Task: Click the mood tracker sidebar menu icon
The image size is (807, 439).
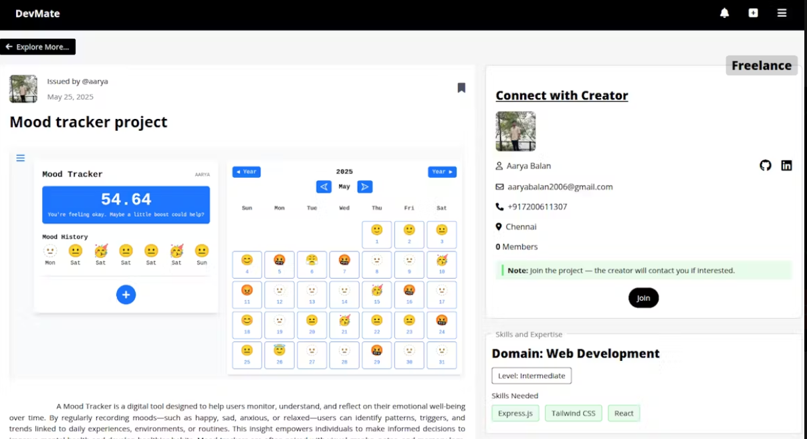Action: [21, 158]
